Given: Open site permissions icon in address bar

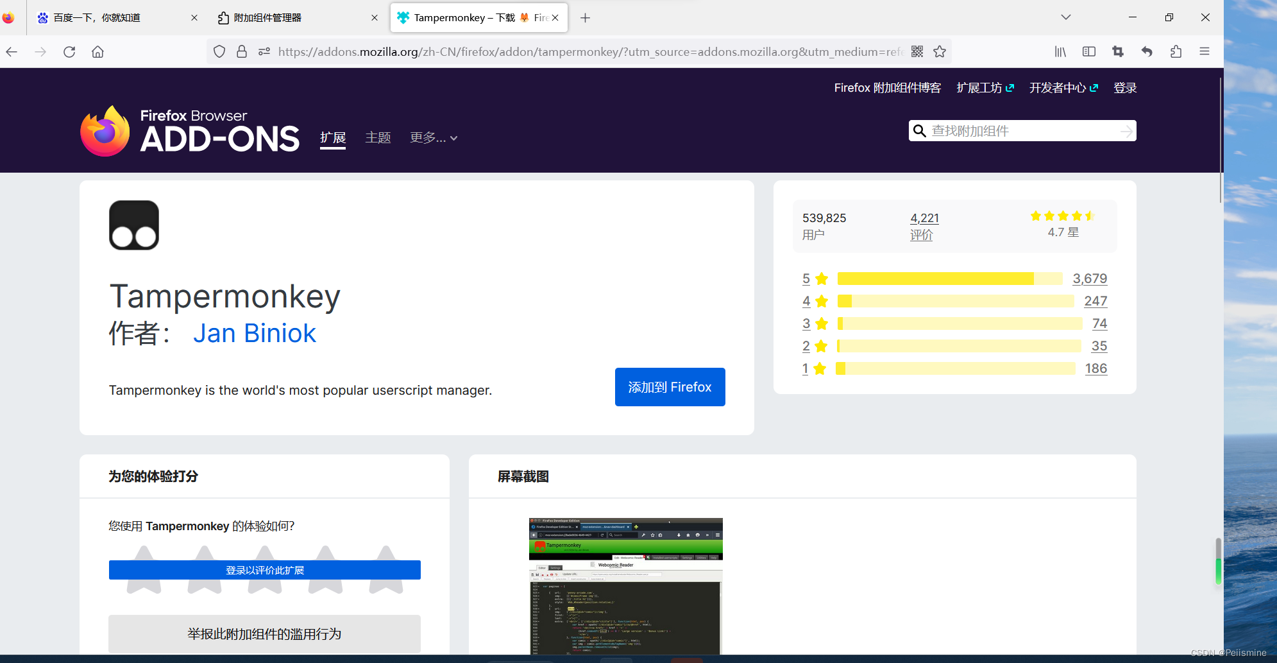Looking at the screenshot, I should [x=264, y=52].
